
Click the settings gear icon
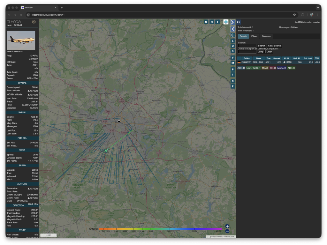coord(232,35)
